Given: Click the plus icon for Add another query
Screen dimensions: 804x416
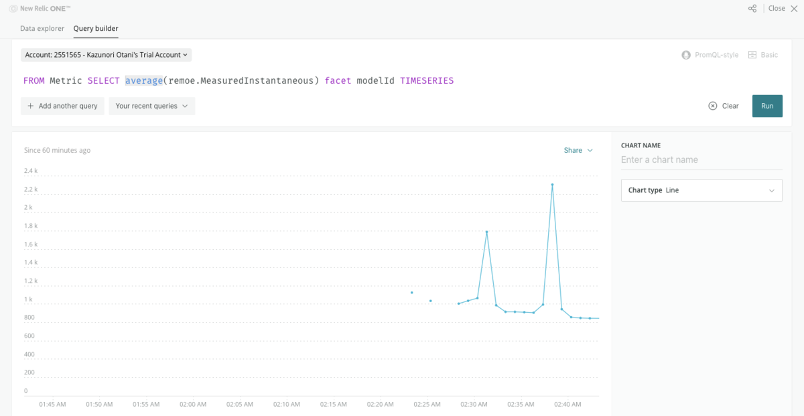Looking at the screenshot, I should tap(31, 106).
